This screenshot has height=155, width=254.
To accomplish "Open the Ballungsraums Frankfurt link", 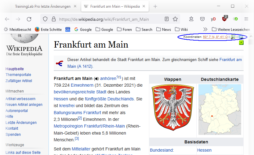I will [x=77, y=113].
